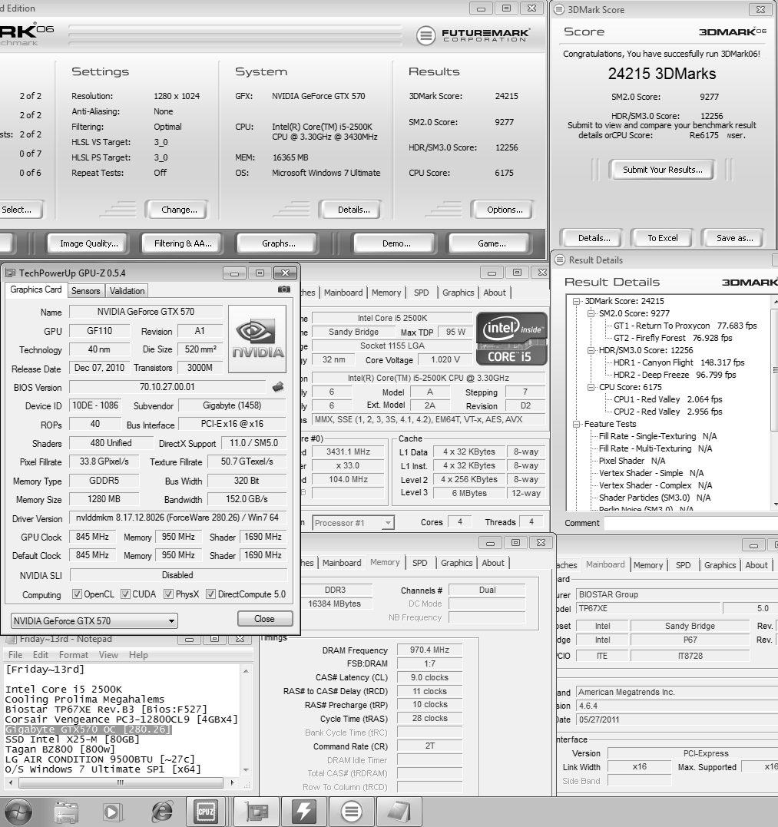
Task: Open the Graphics tab in the memory CPU-Z window
Action: [x=457, y=563]
